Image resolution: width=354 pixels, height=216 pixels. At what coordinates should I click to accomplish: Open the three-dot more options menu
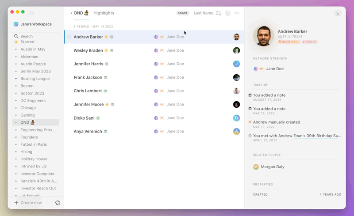pyautogui.click(x=237, y=13)
